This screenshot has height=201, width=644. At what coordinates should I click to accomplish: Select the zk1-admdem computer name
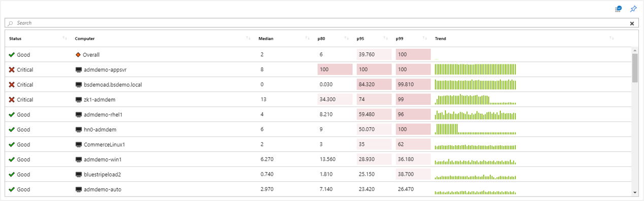tap(100, 99)
